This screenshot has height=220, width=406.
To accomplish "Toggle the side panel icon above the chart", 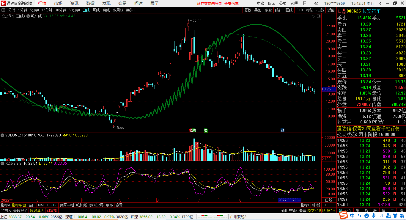I will coord(319,16).
